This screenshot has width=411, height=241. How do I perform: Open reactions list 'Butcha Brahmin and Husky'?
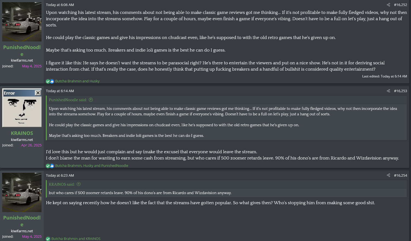77,81
